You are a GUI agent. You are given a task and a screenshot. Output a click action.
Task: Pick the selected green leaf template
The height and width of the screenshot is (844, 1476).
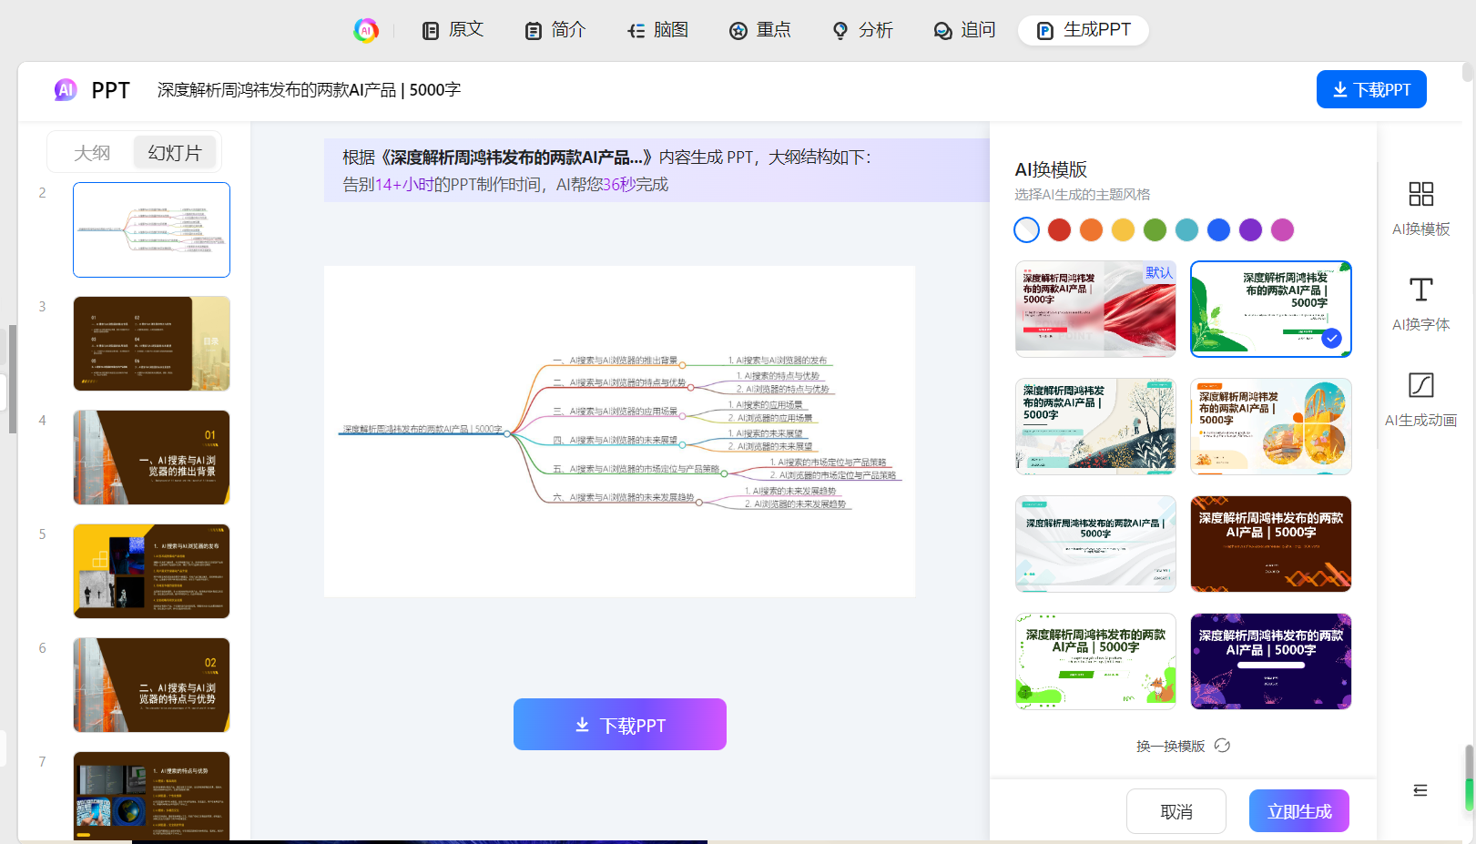pyautogui.click(x=1271, y=309)
